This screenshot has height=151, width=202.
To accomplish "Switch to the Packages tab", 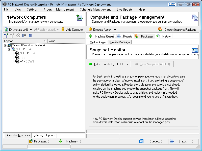I will click(144, 36).
